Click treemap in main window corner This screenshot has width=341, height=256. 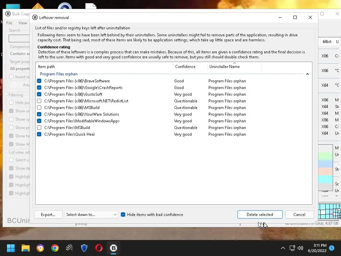point(329,211)
